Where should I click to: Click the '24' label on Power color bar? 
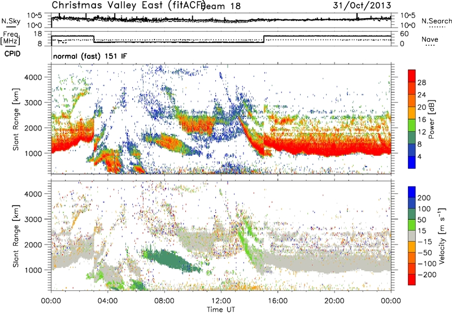click(x=421, y=95)
